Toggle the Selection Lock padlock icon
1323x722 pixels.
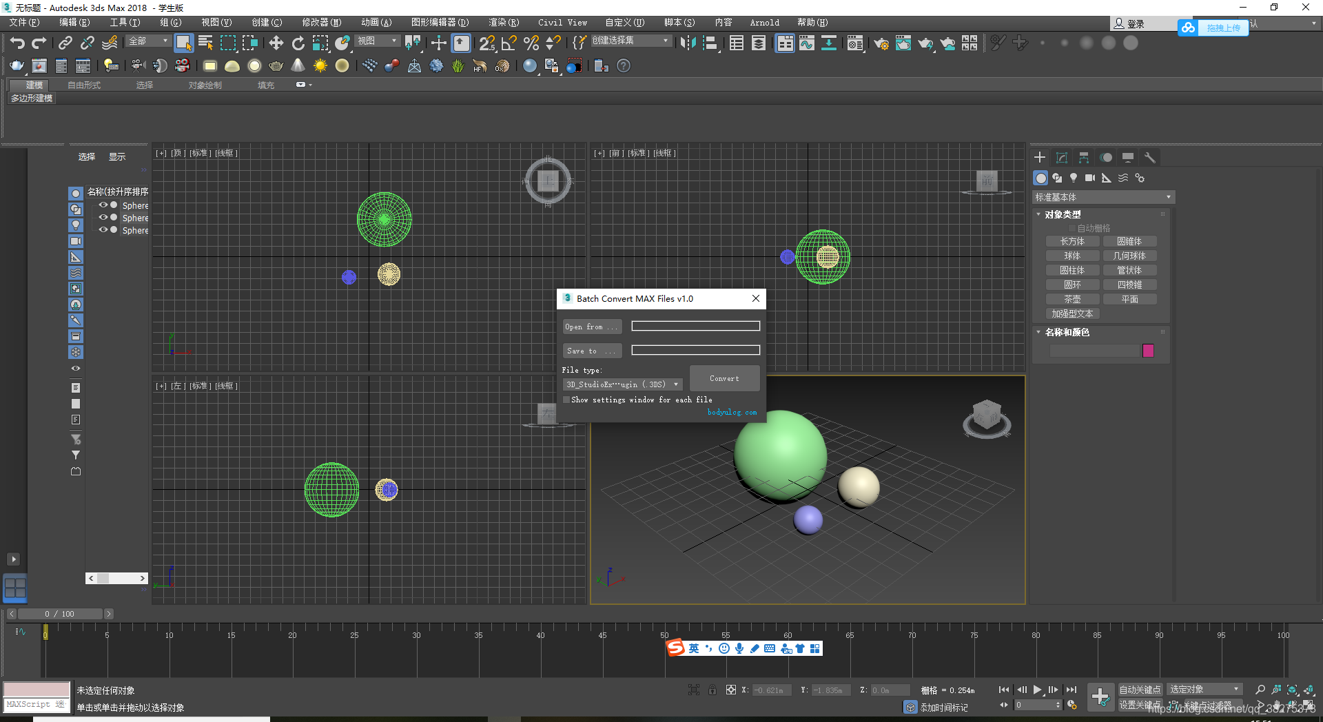point(712,690)
